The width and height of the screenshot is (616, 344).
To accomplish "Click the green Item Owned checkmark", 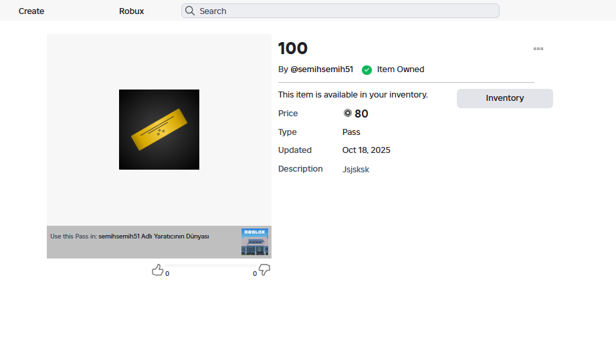I will pos(367,69).
